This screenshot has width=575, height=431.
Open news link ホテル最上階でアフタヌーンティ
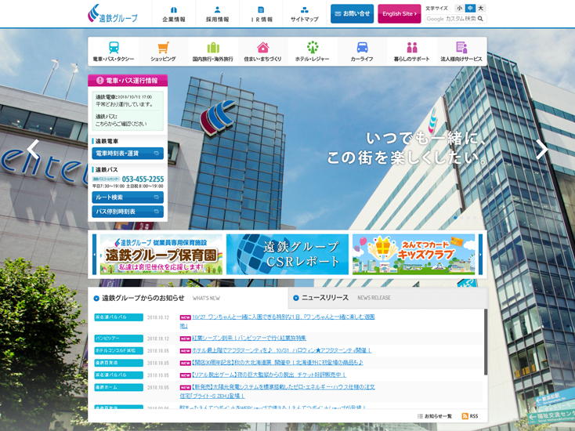[x=282, y=350]
